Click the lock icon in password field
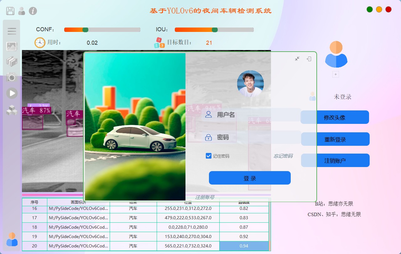The height and width of the screenshot is (254, 401). point(208,137)
